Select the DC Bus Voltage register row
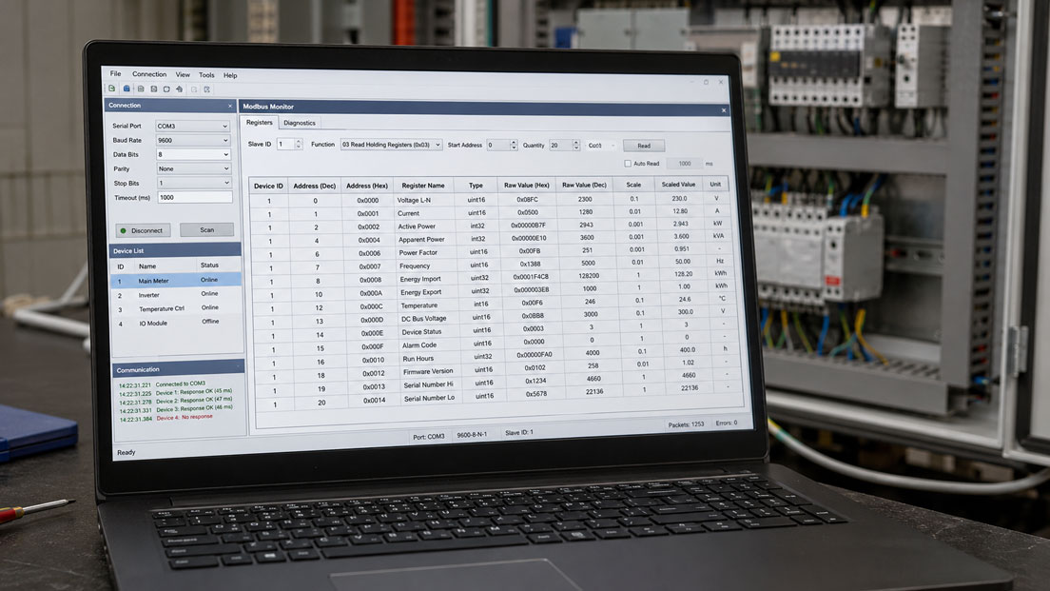This screenshot has height=591, width=1050. (x=495, y=318)
